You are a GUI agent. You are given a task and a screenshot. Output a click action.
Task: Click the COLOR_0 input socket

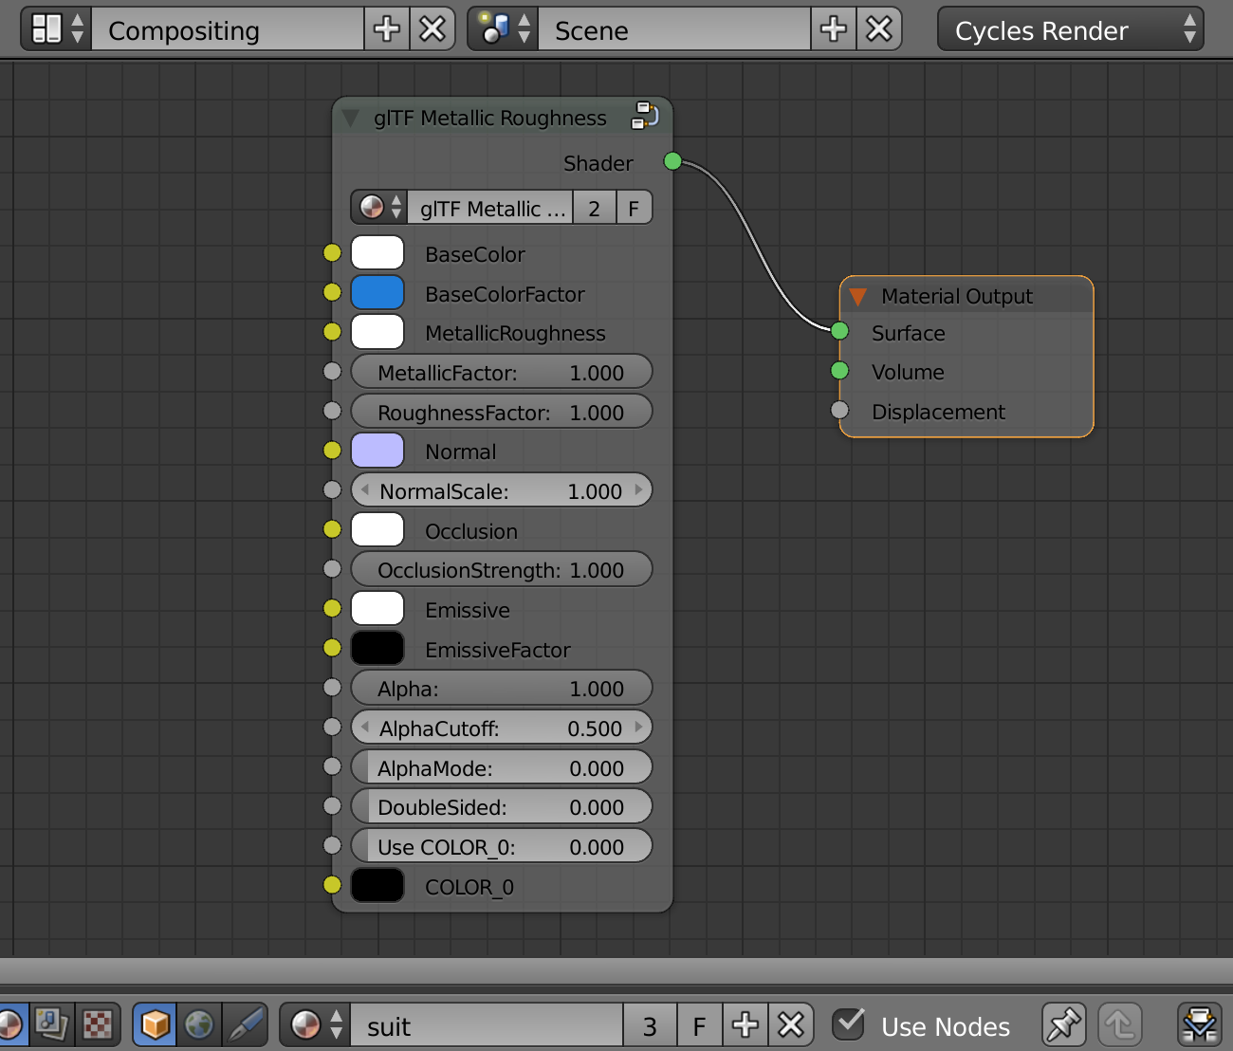click(x=332, y=885)
